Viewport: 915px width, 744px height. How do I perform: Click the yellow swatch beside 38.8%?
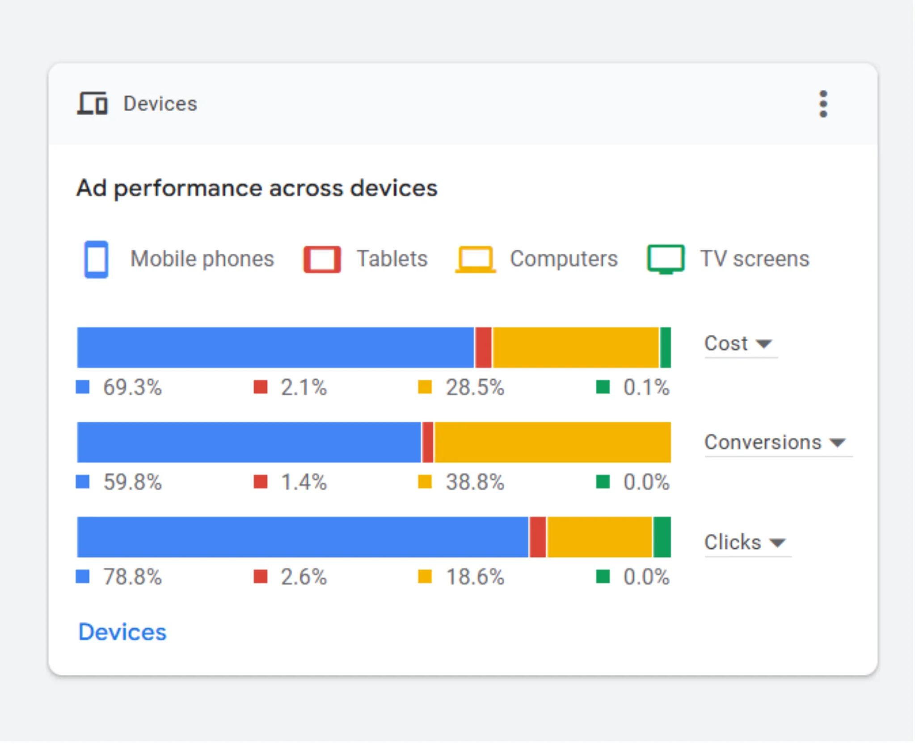425,482
